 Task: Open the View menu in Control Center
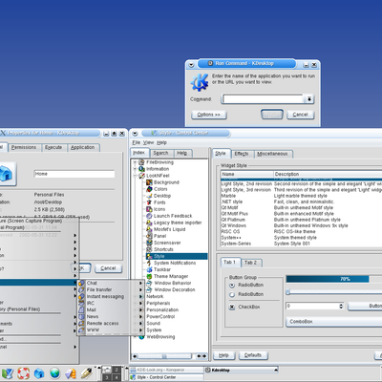(148, 142)
